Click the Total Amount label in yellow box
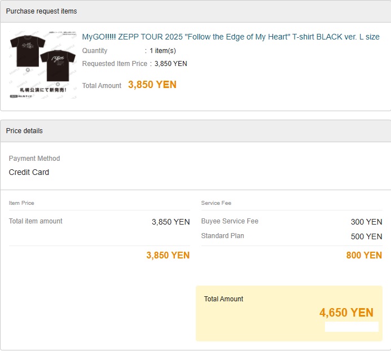 click(223, 299)
